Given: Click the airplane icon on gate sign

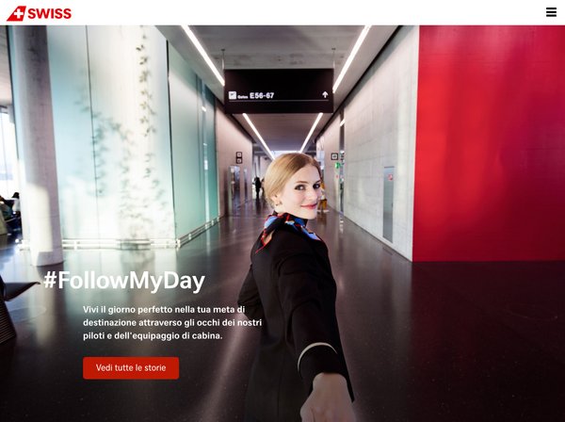Looking at the screenshot, I should point(233,95).
